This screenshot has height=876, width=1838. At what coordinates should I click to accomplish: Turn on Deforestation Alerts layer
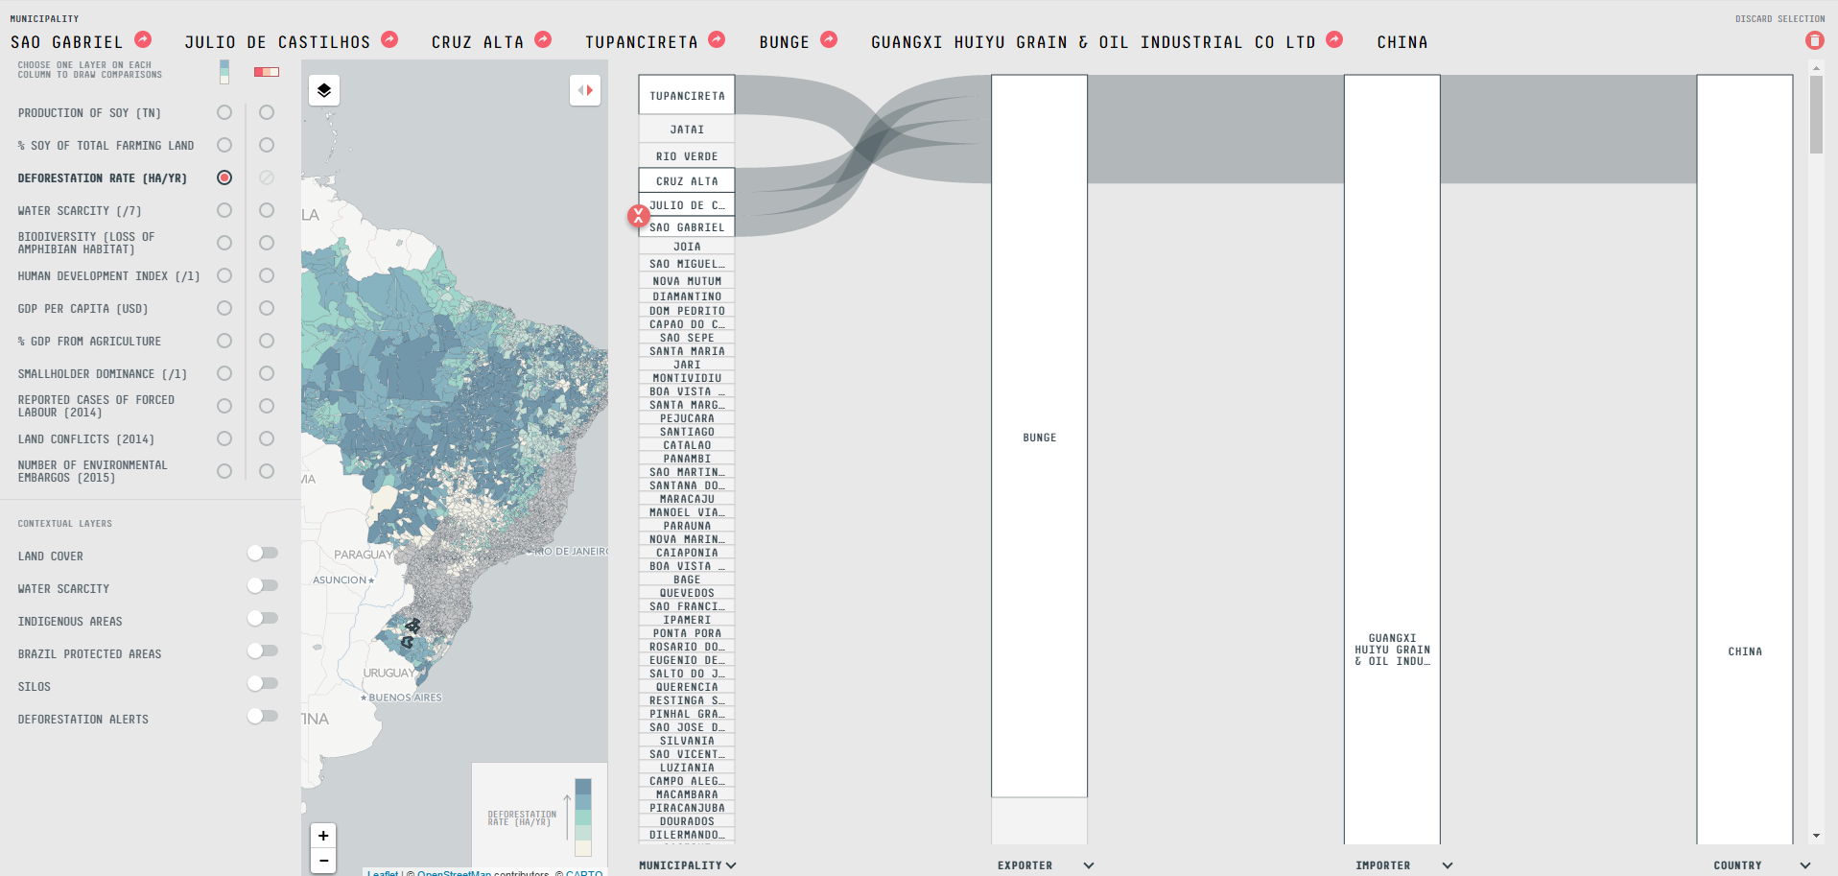[262, 717]
